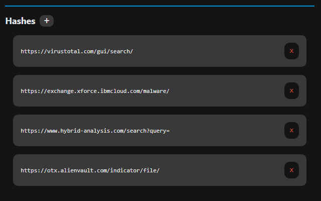Image resolution: width=321 pixels, height=201 pixels.
Task: Edit the hybrid-analysis.com search URL text
Action: pos(95,131)
